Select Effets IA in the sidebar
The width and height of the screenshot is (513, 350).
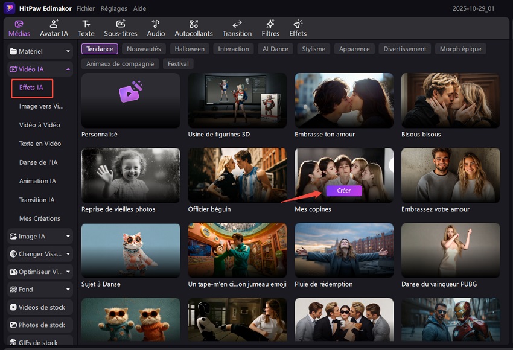pos(31,87)
